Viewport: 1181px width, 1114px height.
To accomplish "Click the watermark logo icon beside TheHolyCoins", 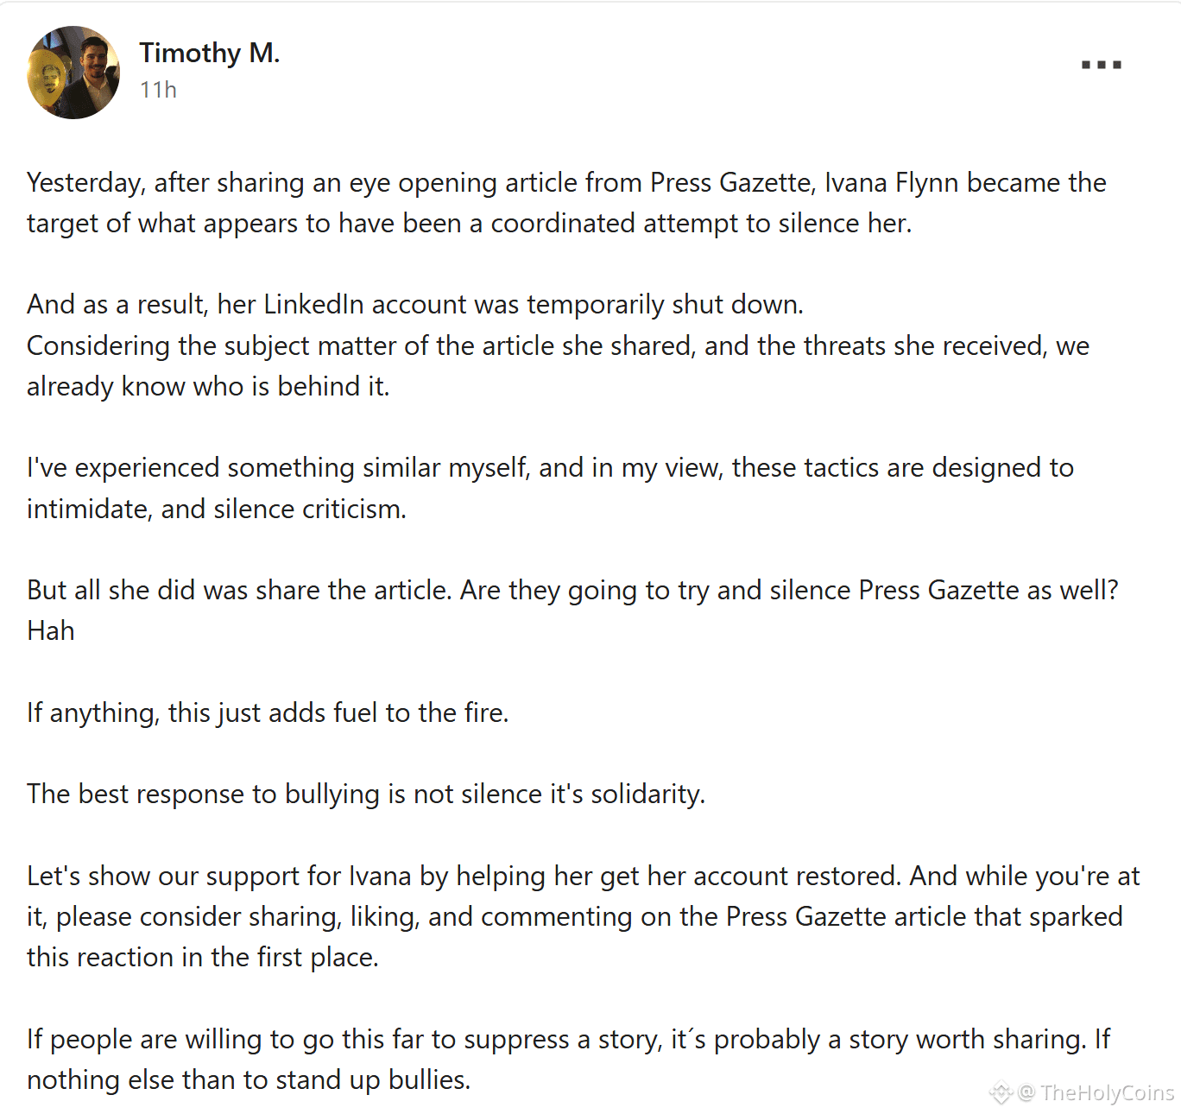I will (1001, 1092).
